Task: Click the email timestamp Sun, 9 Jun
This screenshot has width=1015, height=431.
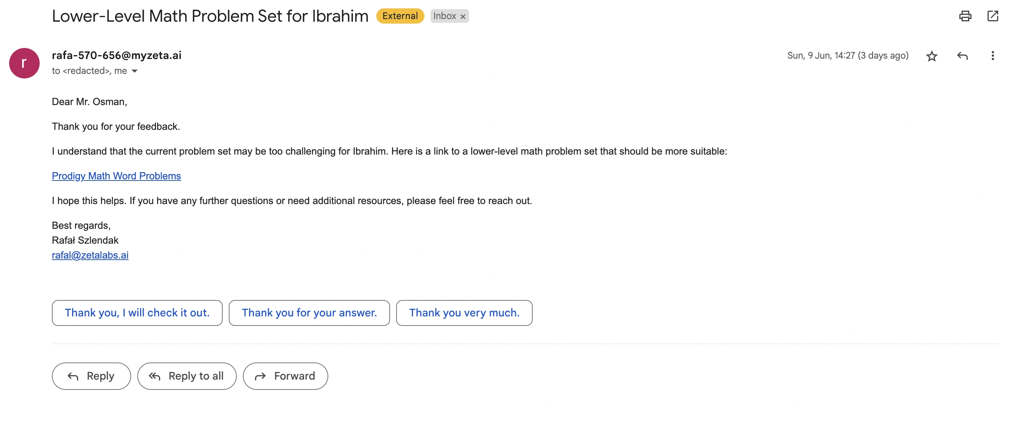Action: pyautogui.click(x=848, y=56)
